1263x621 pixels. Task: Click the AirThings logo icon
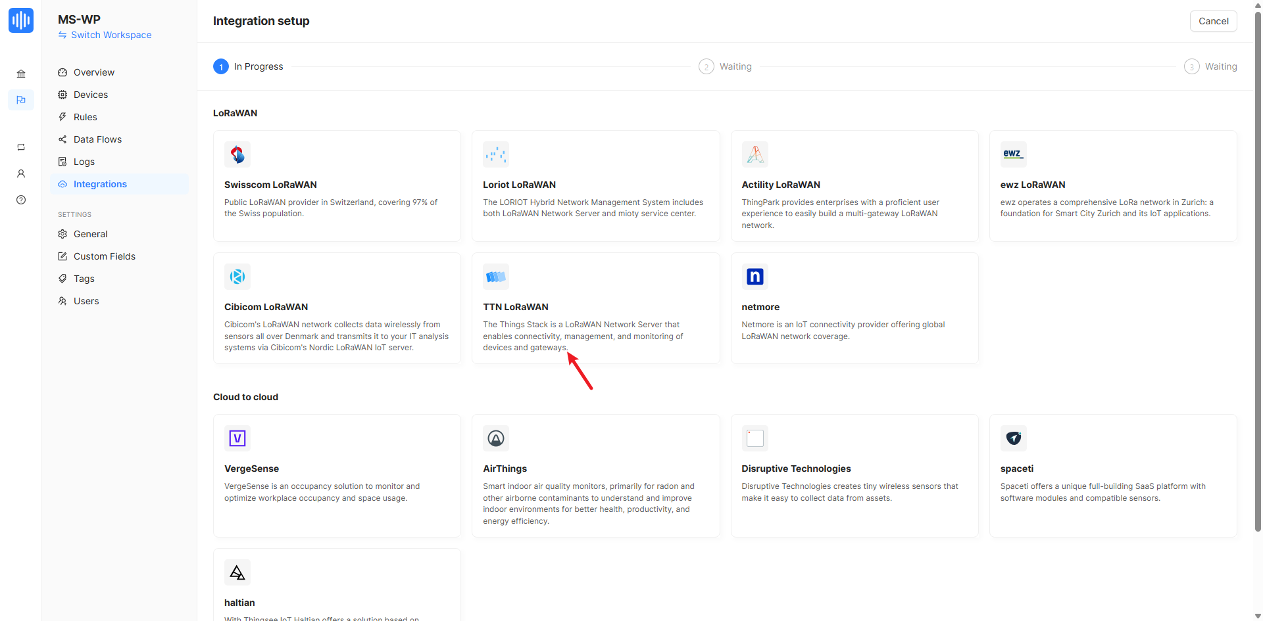pos(496,438)
